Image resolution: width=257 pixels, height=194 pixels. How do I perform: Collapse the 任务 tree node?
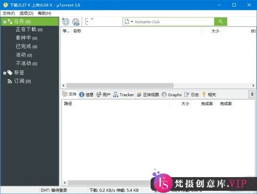(x=5, y=22)
